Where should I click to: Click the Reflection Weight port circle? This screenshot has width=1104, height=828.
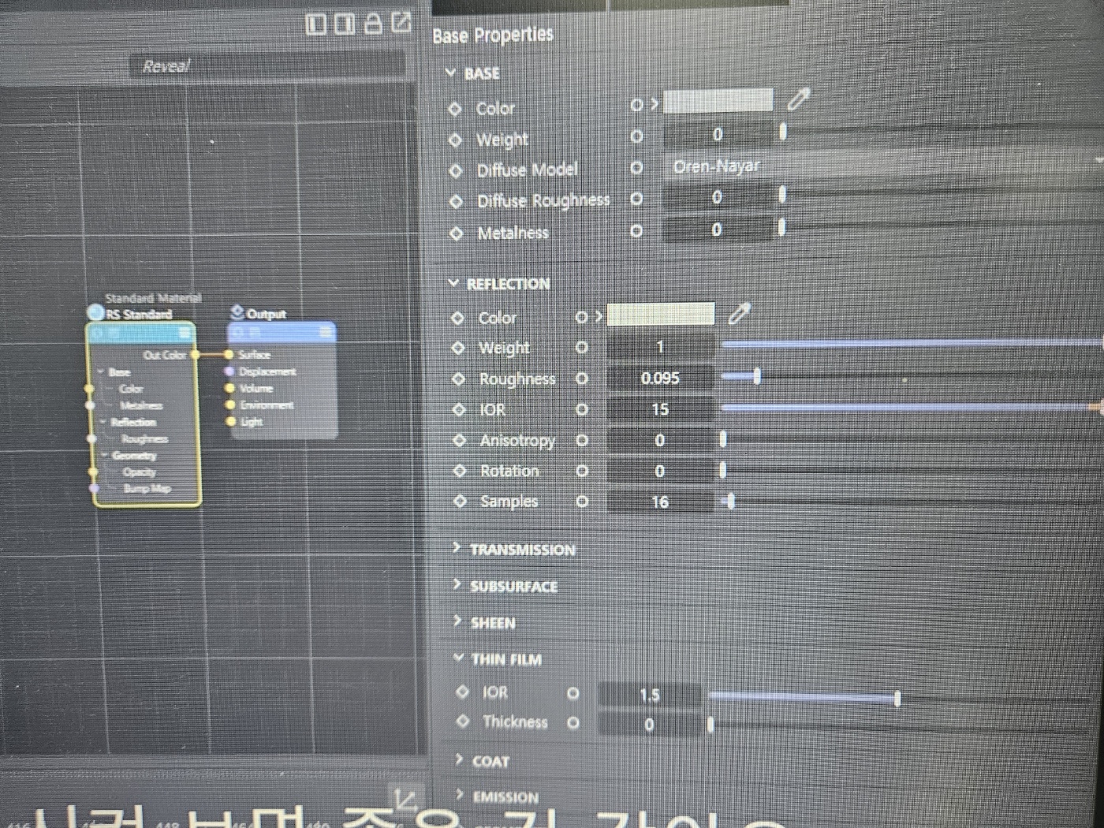click(x=582, y=347)
